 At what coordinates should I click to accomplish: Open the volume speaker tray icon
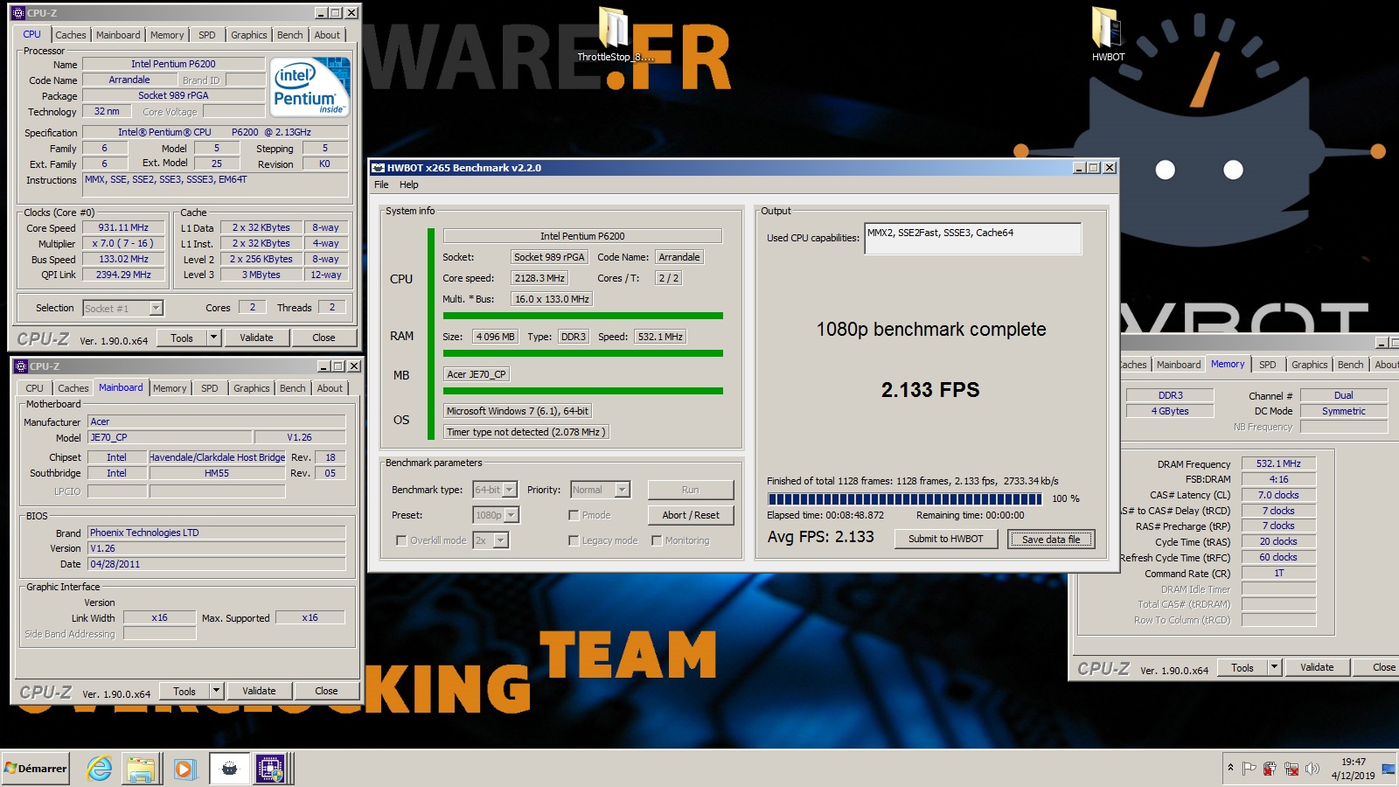(x=1312, y=769)
